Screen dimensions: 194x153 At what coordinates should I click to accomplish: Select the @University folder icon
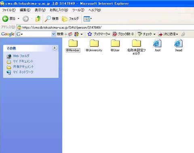click(x=94, y=43)
